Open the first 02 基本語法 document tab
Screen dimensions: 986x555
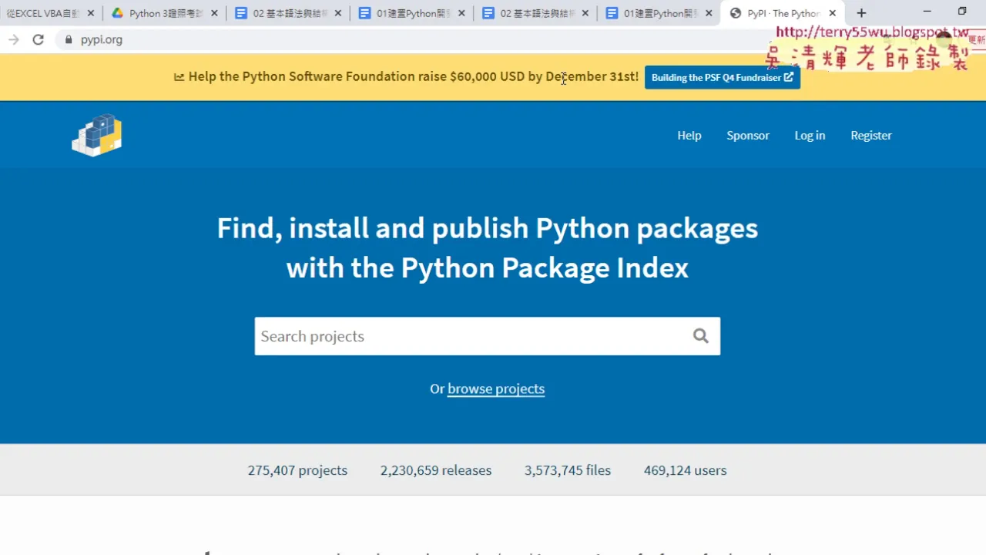288,13
